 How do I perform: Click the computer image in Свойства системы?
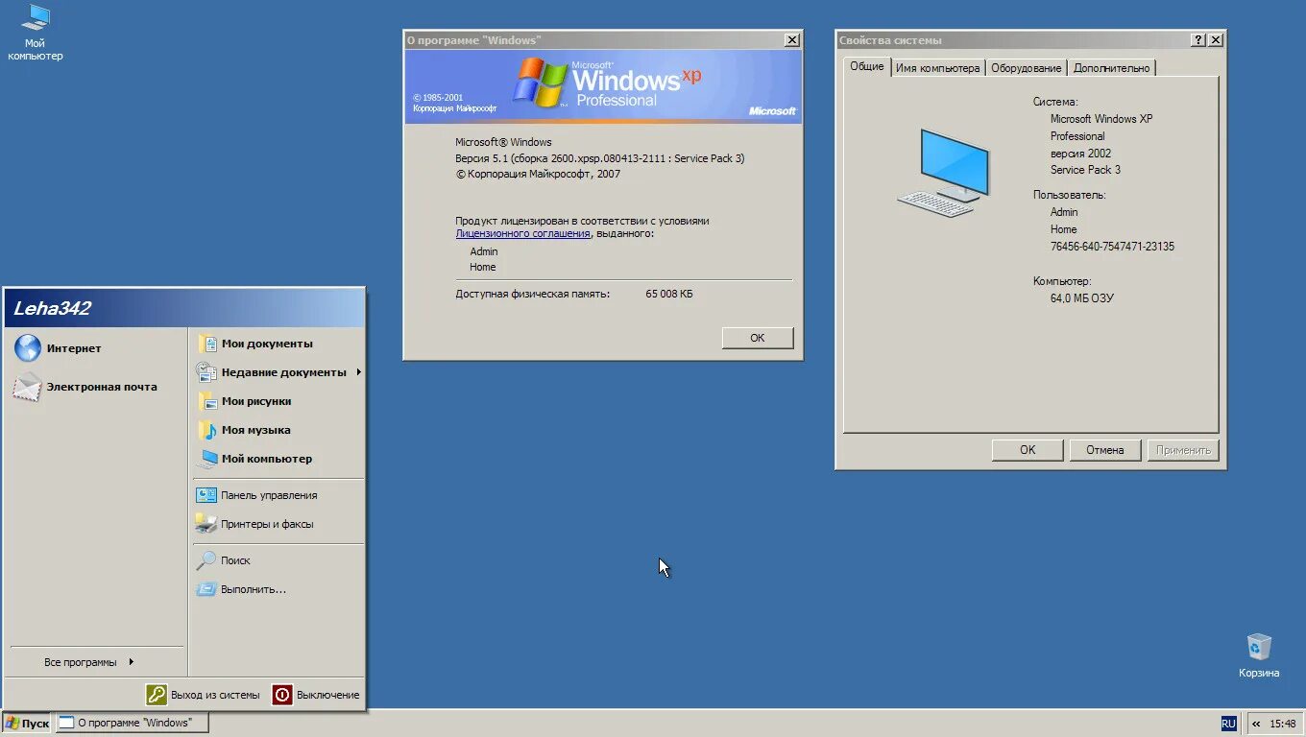(x=943, y=173)
